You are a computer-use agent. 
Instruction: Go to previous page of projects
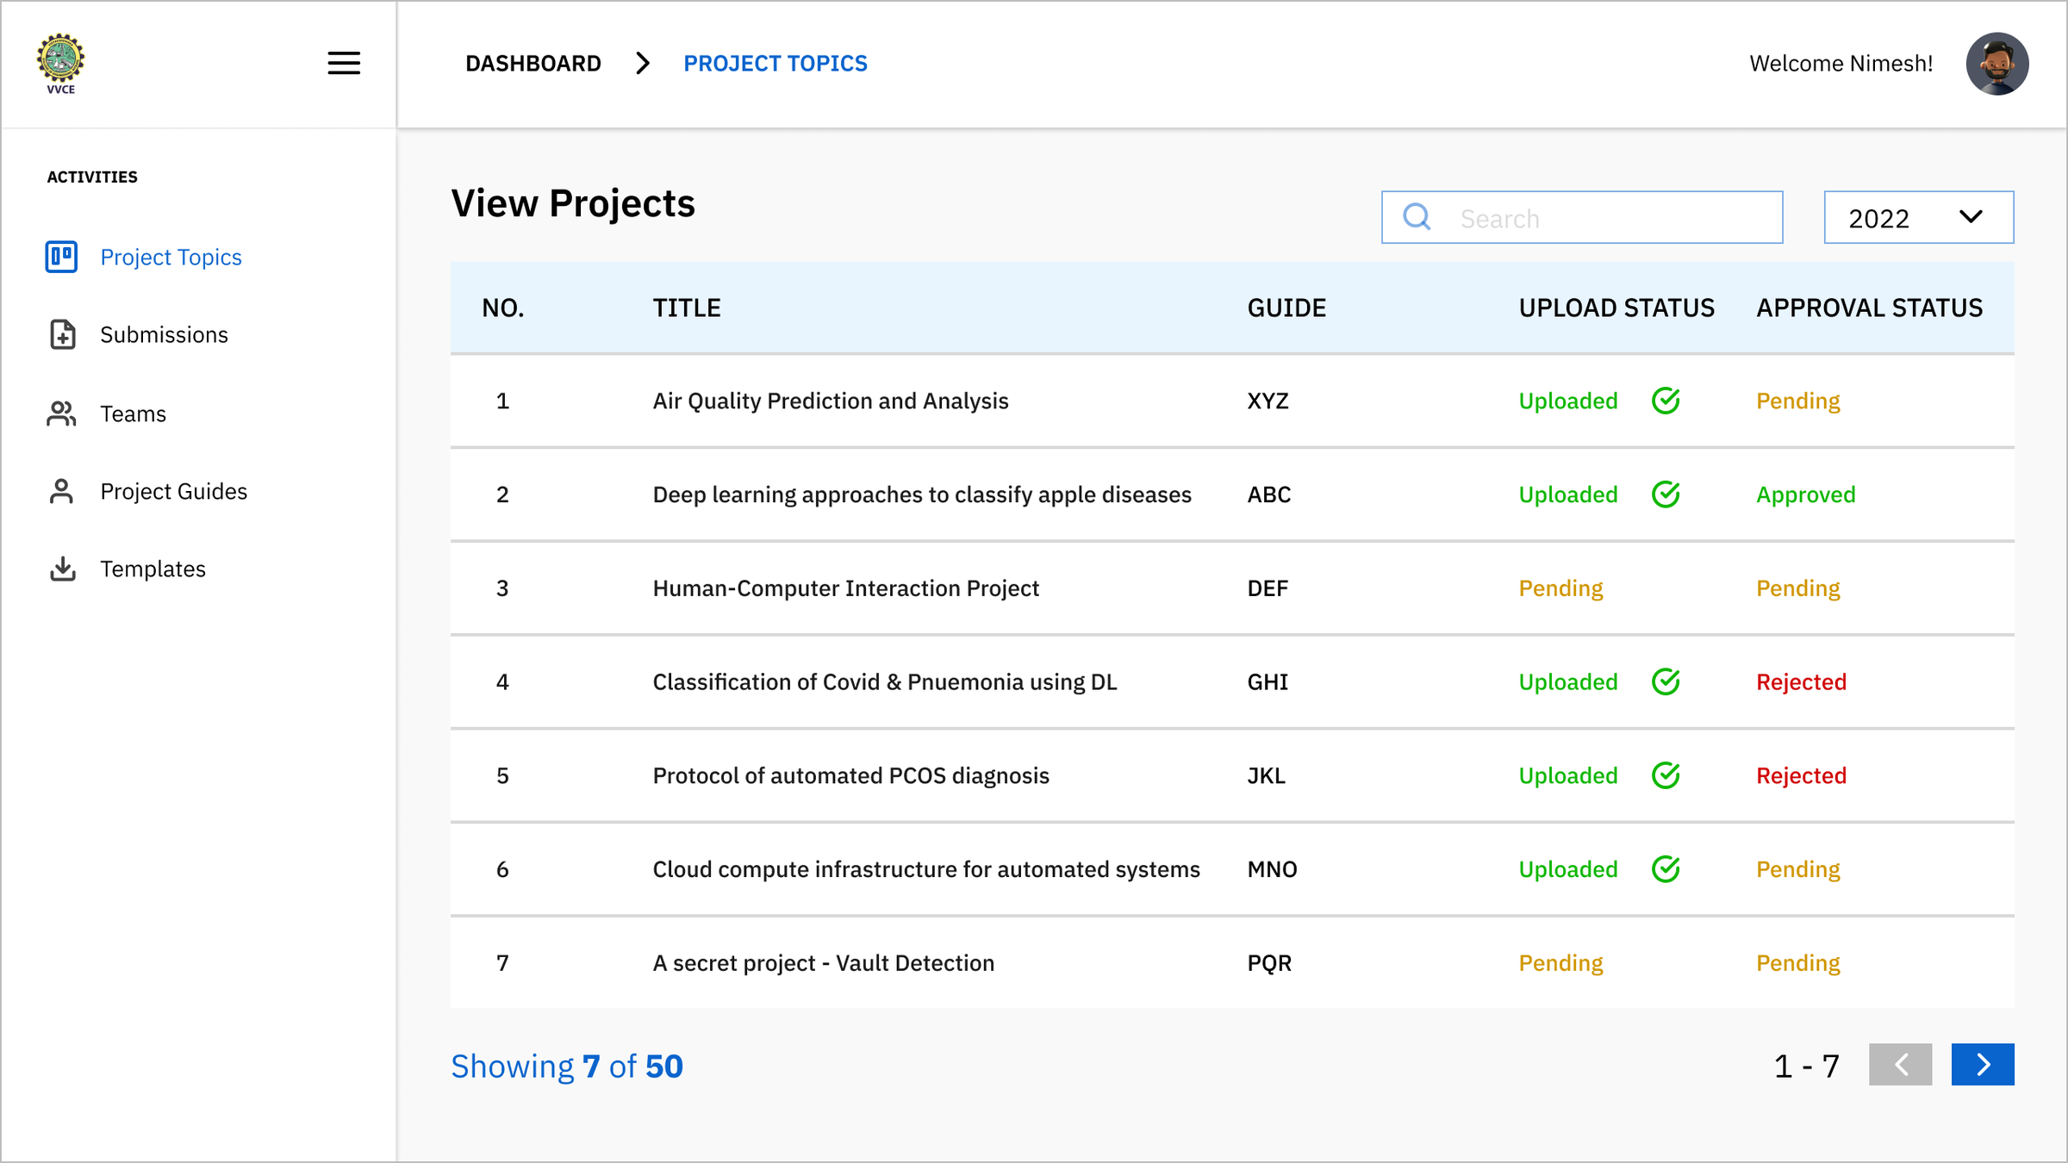pos(1900,1065)
